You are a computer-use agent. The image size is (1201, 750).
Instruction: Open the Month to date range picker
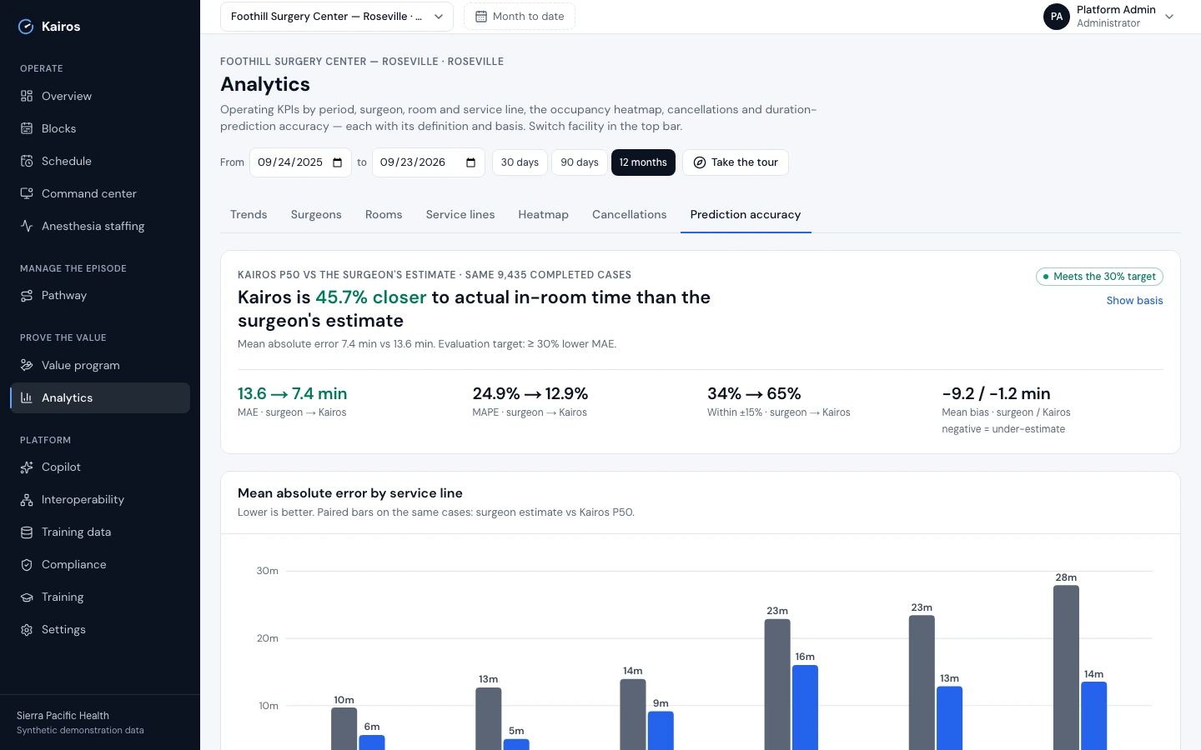(520, 17)
